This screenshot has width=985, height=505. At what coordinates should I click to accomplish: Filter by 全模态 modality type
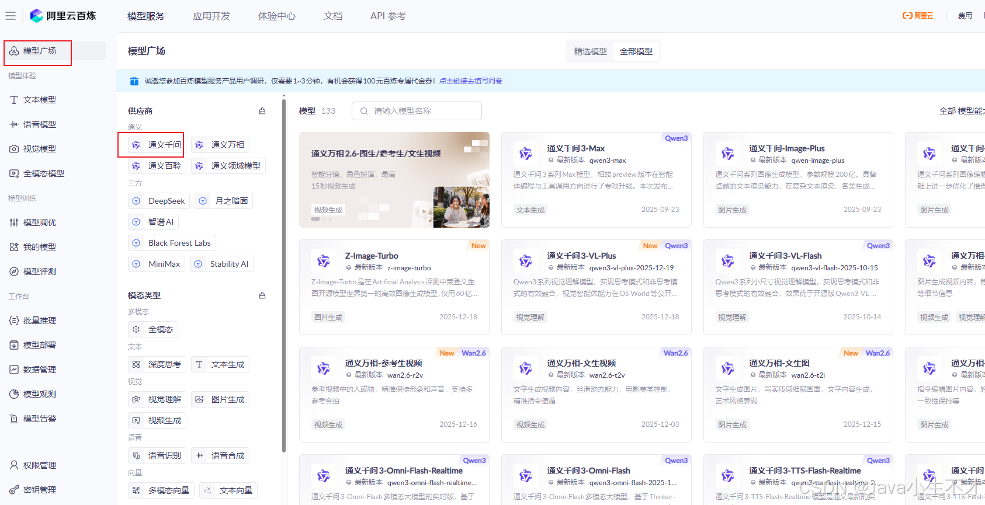click(x=153, y=329)
